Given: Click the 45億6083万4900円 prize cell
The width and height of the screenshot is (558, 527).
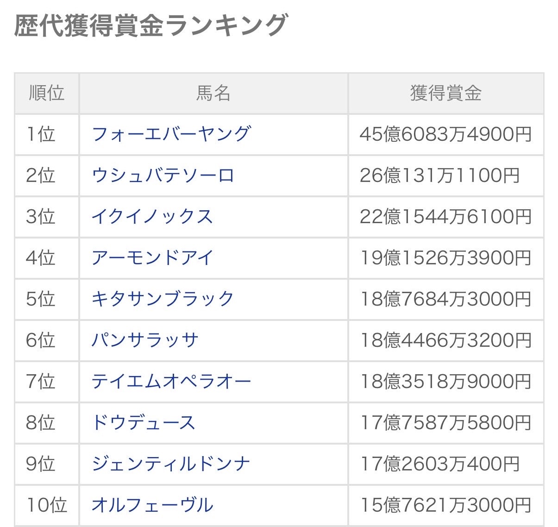Looking at the screenshot, I should tap(445, 134).
